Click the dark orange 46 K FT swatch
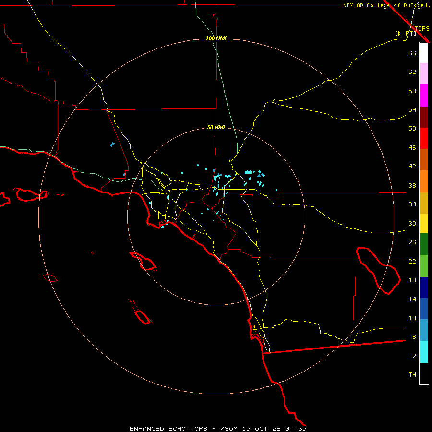Viewport: 432px width, 432px height. [424, 160]
